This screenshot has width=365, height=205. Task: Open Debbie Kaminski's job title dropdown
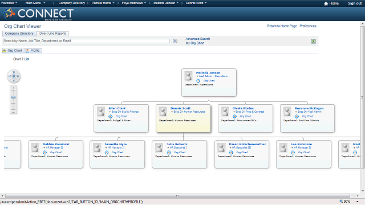(44, 148)
